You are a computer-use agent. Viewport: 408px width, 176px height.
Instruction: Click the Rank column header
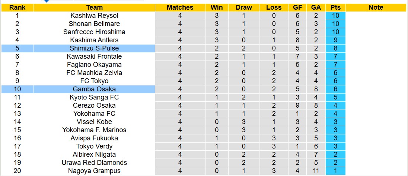pos(17,7)
